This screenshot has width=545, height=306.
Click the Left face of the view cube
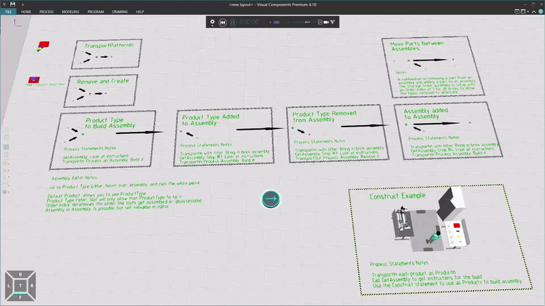coord(10,286)
